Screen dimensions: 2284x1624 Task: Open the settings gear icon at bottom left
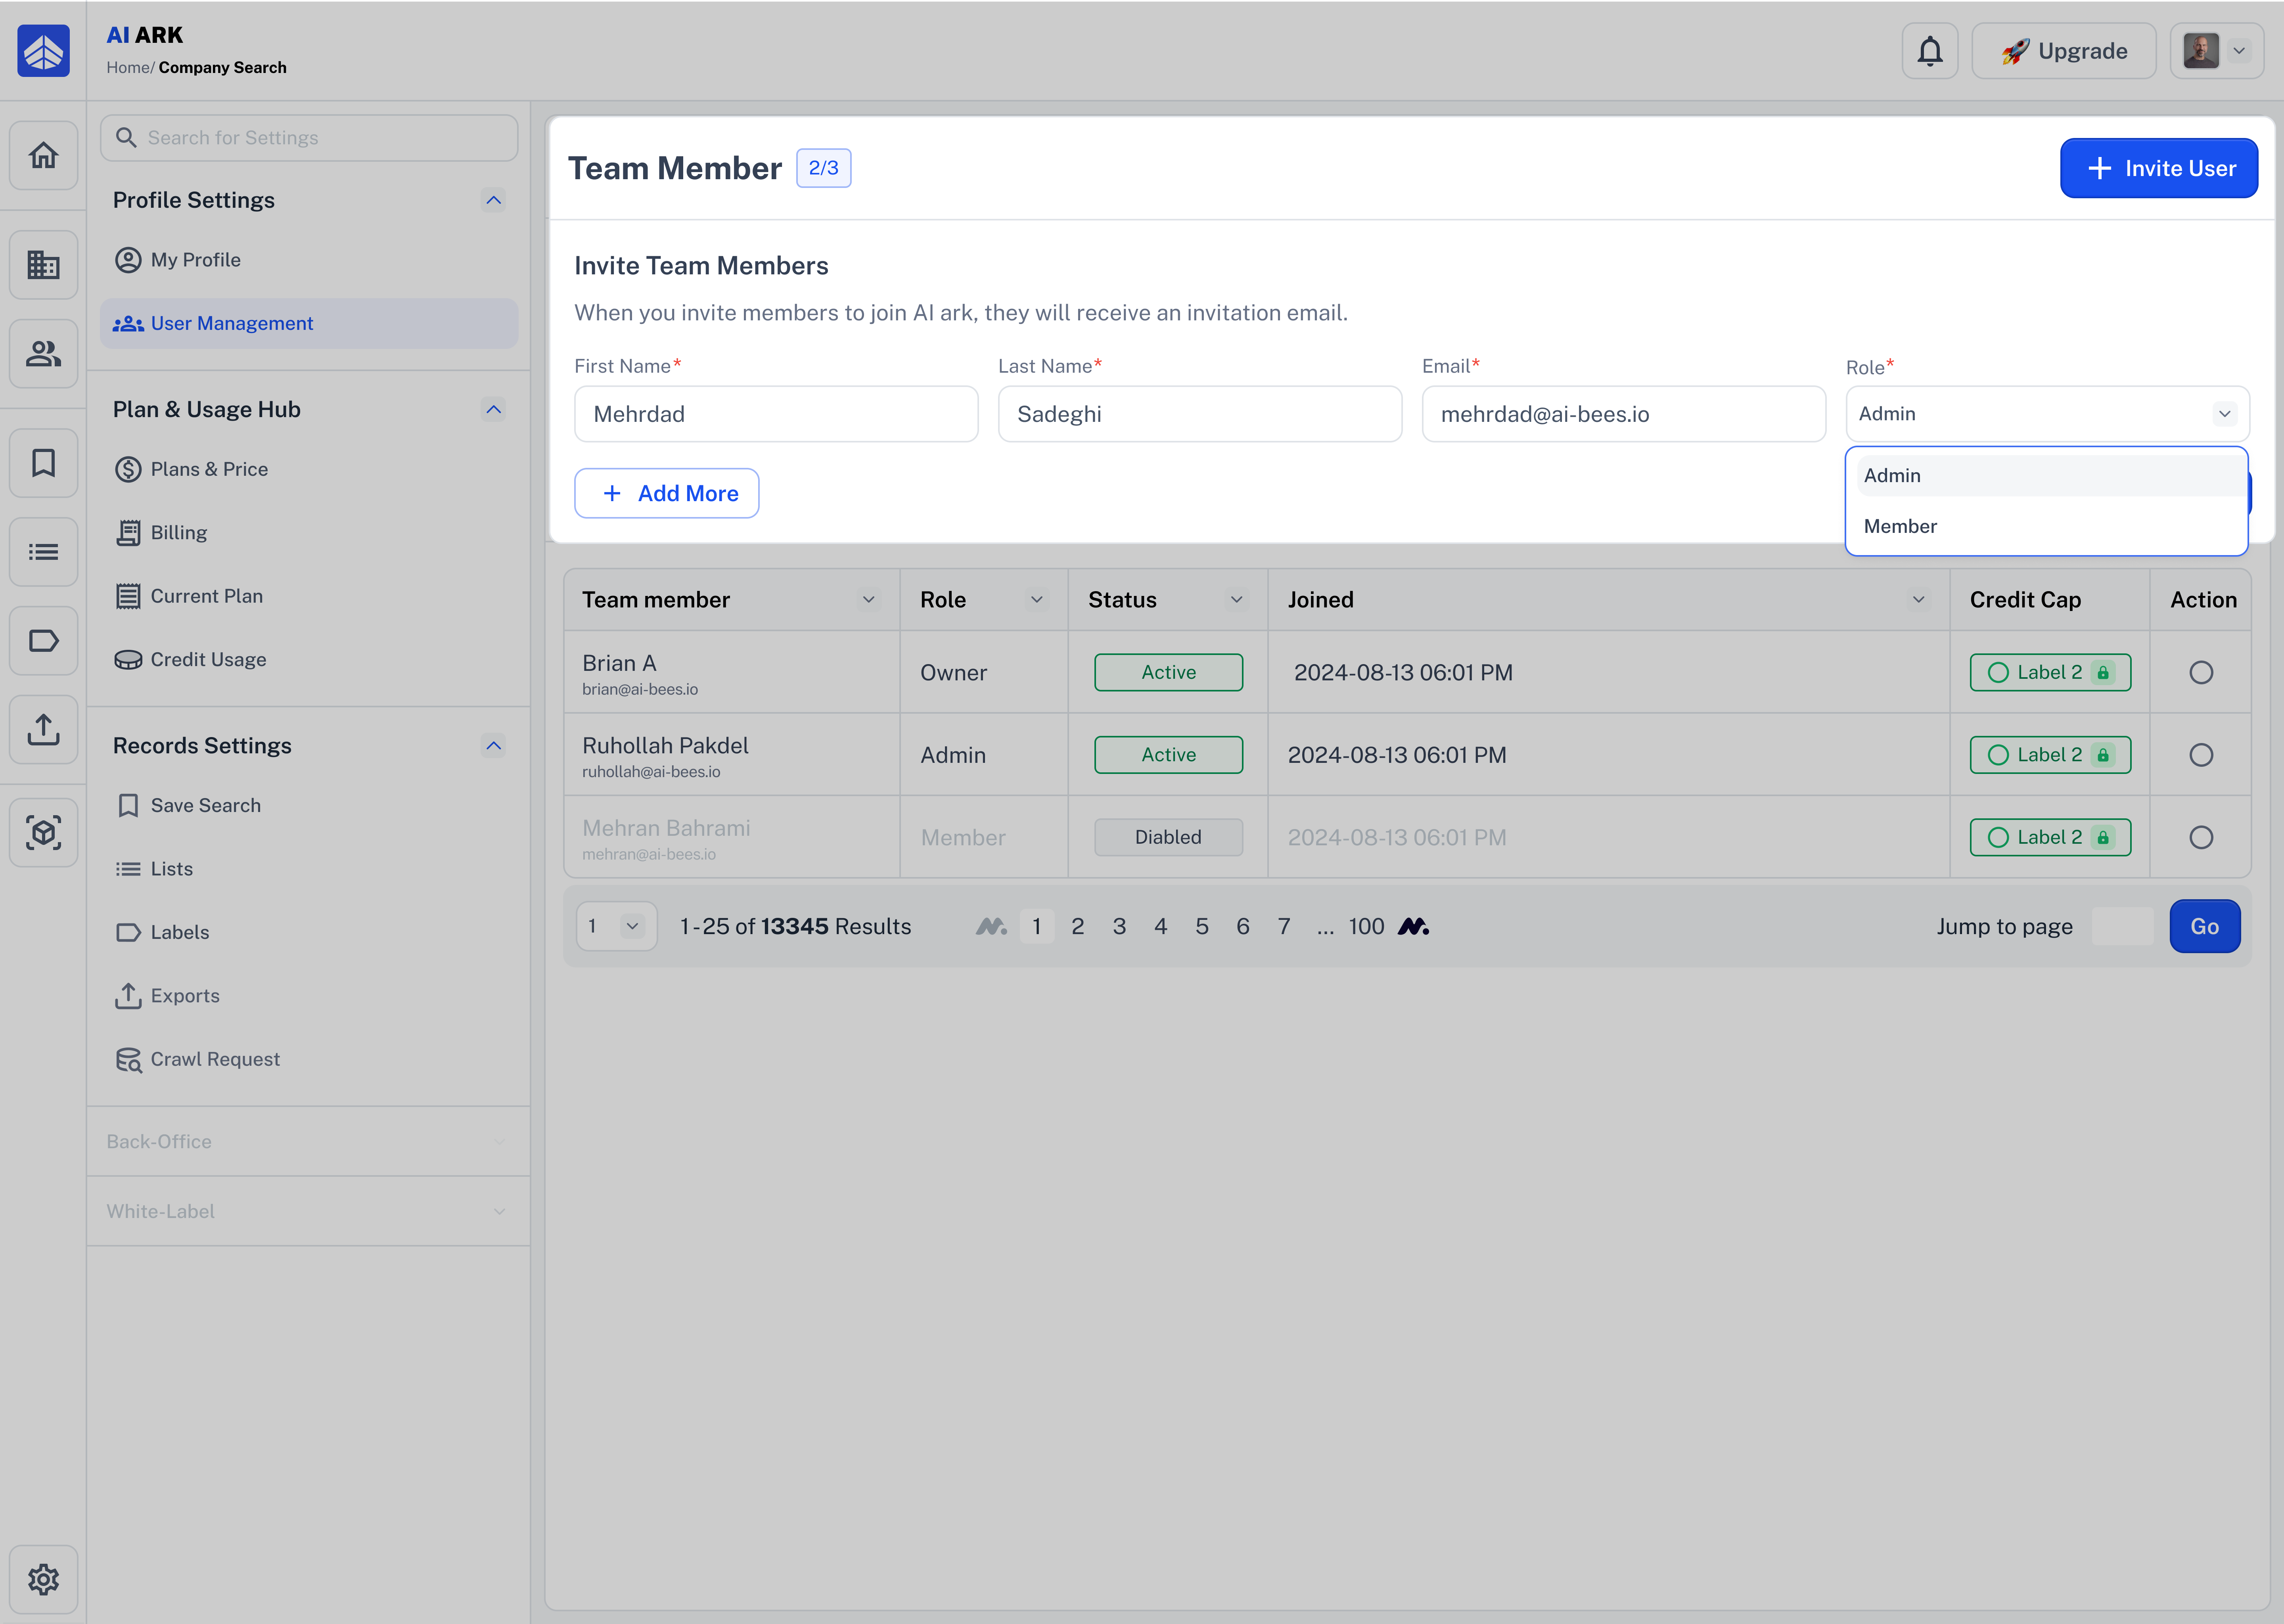click(43, 1580)
